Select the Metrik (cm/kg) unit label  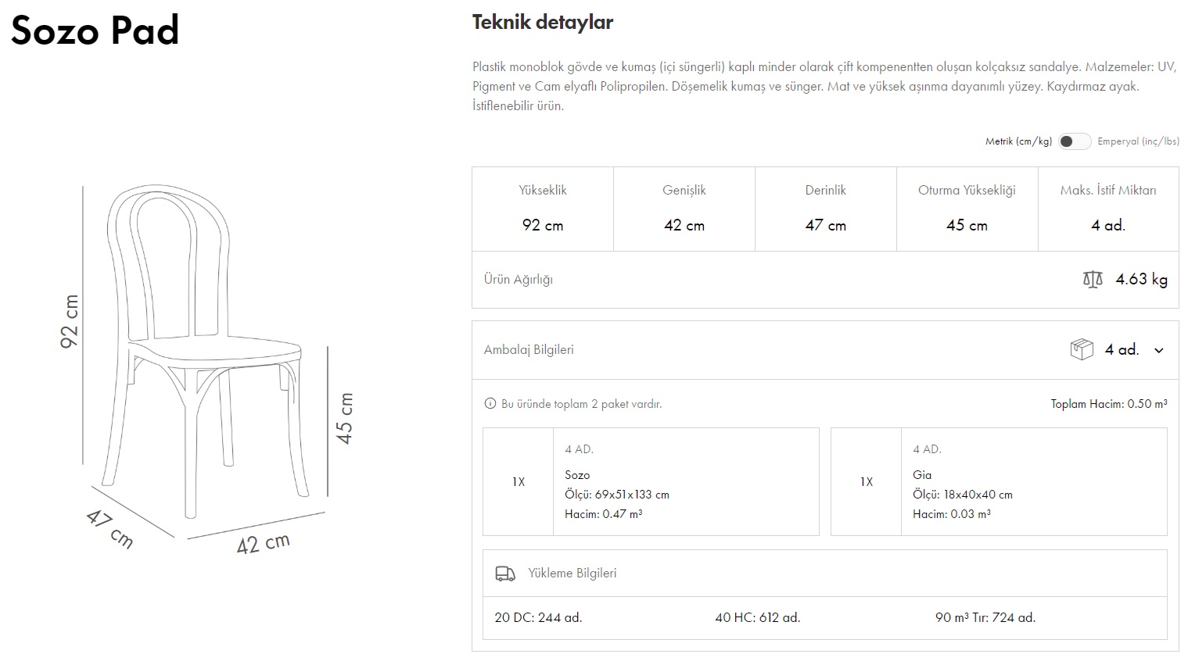[1018, 141]
